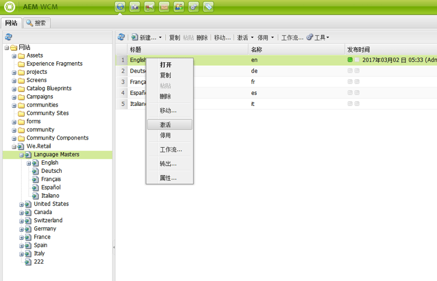Sort by the 标题 column header
437x281 pixels.
pyautogui.click(x=188, y=49)
